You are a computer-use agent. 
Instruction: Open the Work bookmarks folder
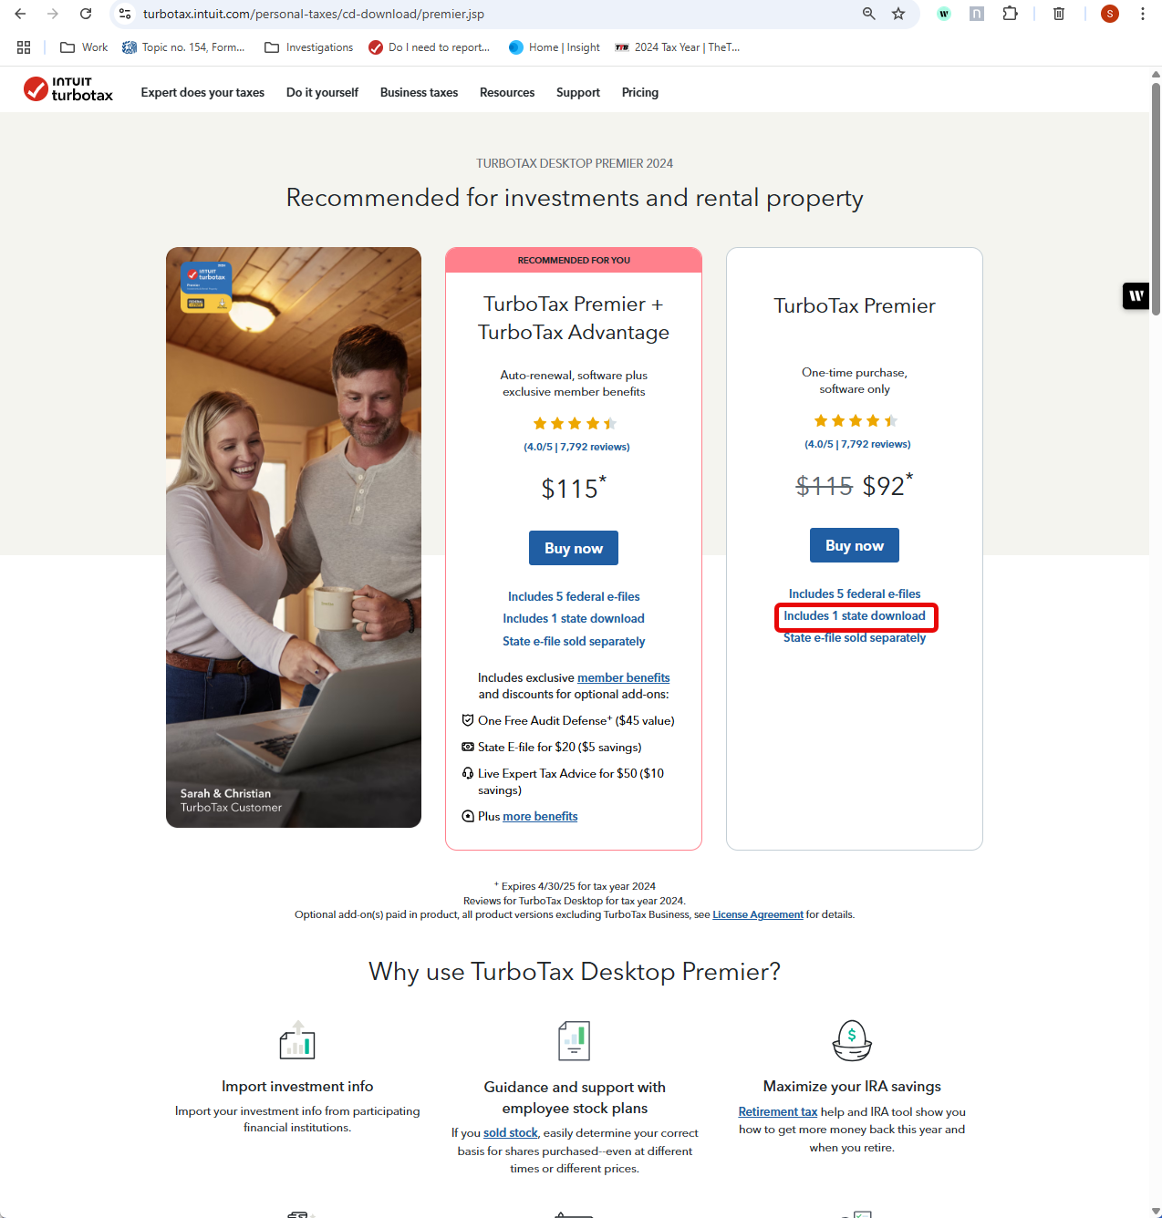click(84, 47)
